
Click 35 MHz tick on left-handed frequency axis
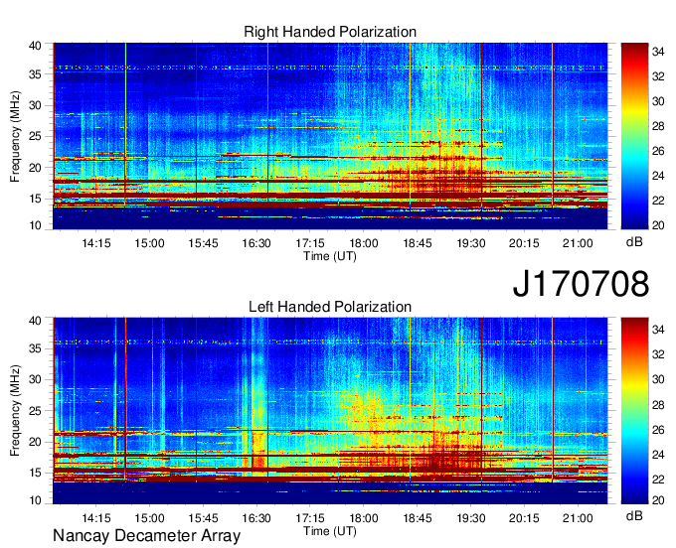(35, 348)
